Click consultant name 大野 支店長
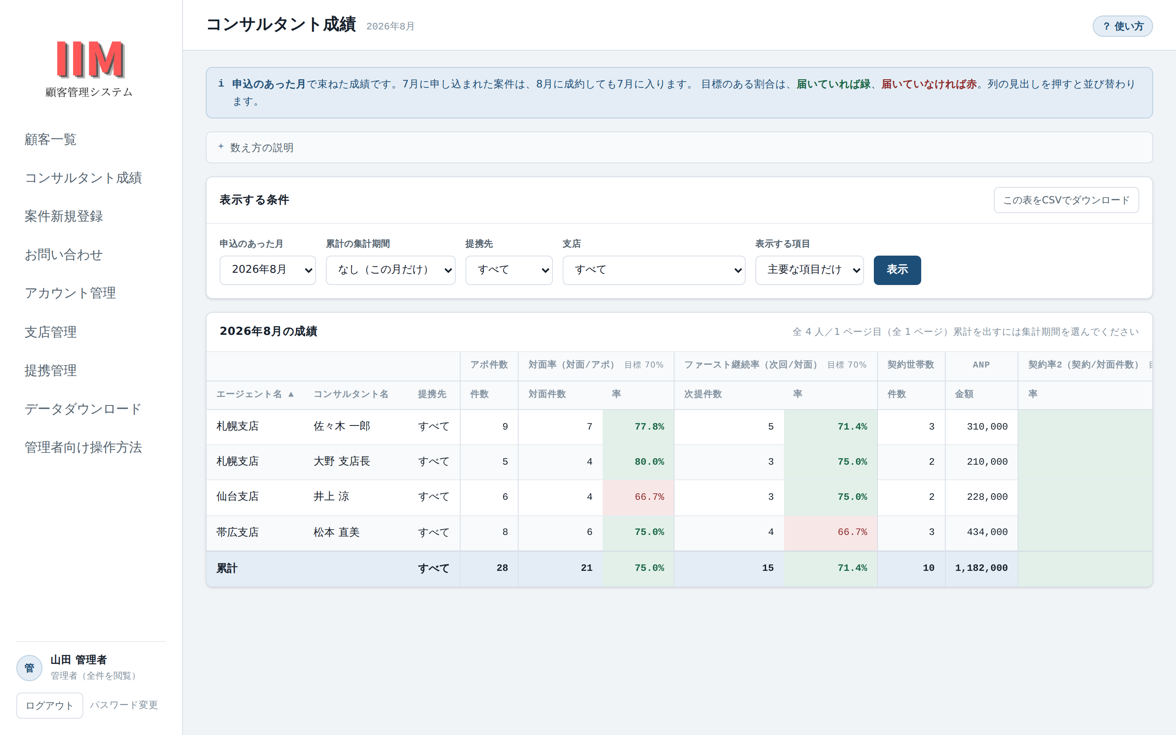This screenshot has width=1176, height=735. click(x=342, y=461)
